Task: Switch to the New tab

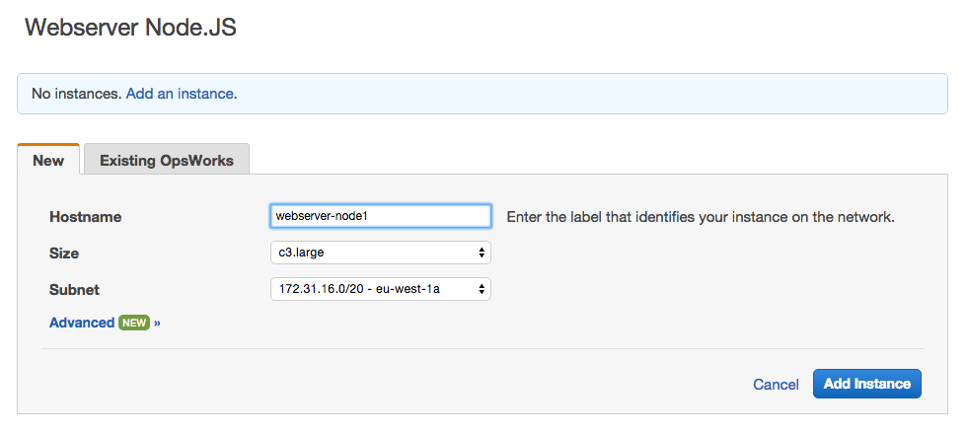Action: pos(48,160)
